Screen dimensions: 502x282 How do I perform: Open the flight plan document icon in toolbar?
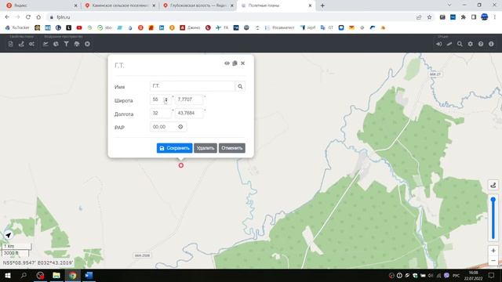tap(10, 44)
